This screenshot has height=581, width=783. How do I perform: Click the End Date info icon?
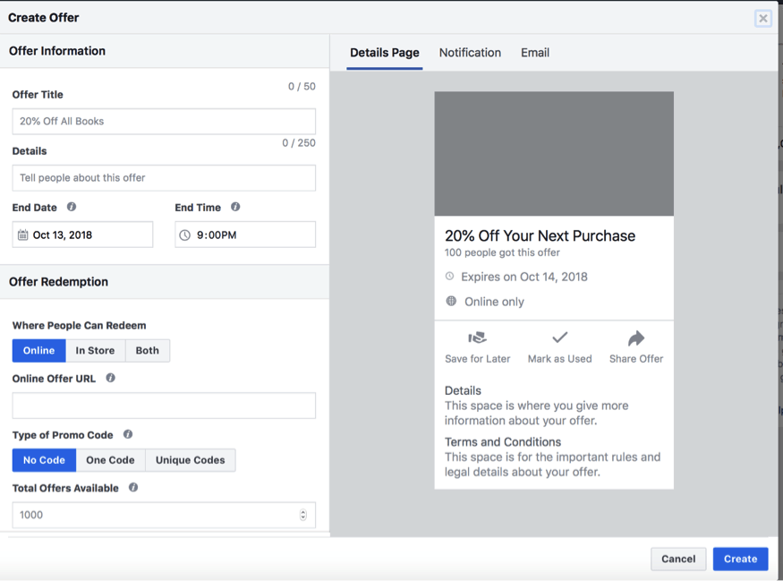click(x=72, y=207)
